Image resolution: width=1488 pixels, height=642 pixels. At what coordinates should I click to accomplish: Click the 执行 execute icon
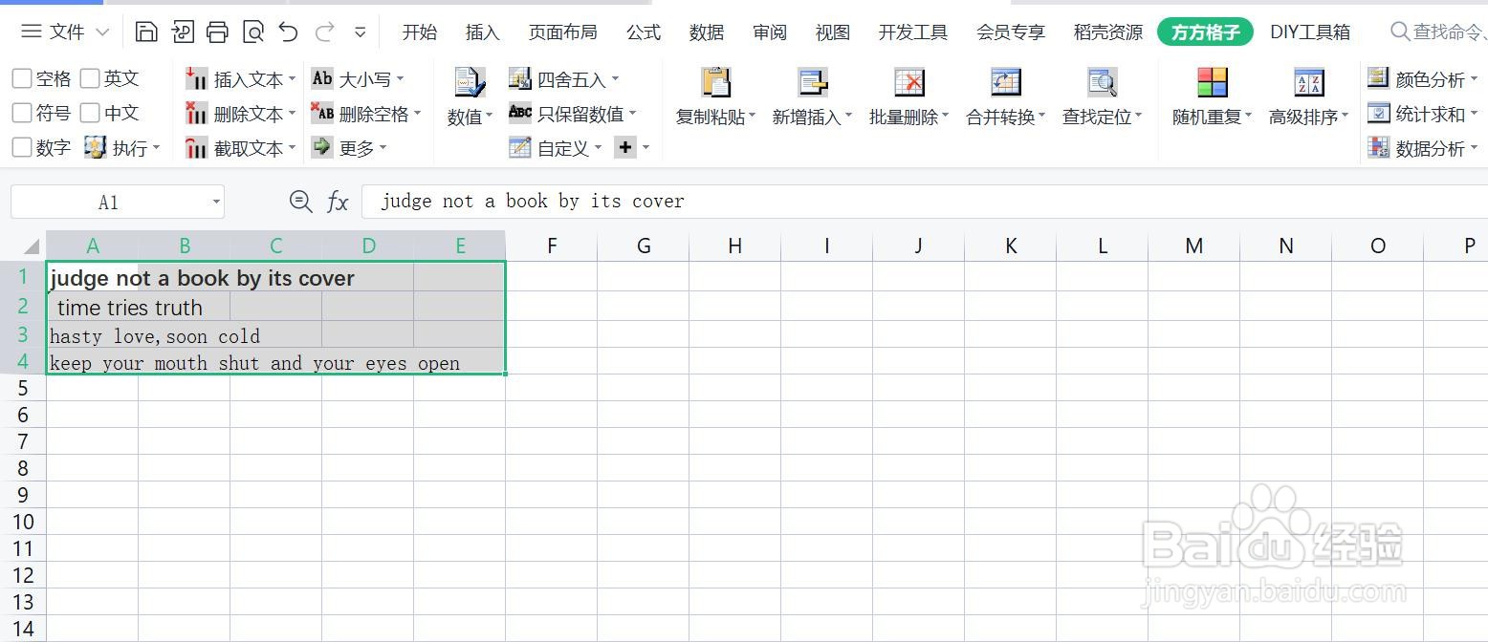[95, 147]
